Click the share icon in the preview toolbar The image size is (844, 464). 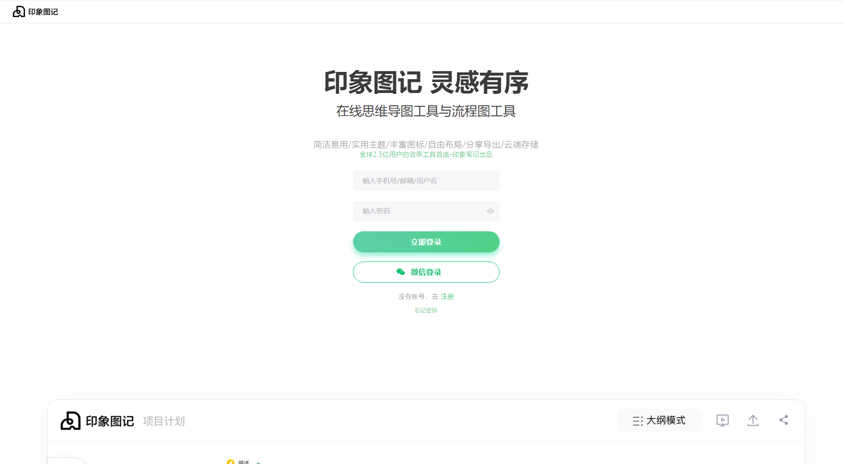[x=784, y=420]
